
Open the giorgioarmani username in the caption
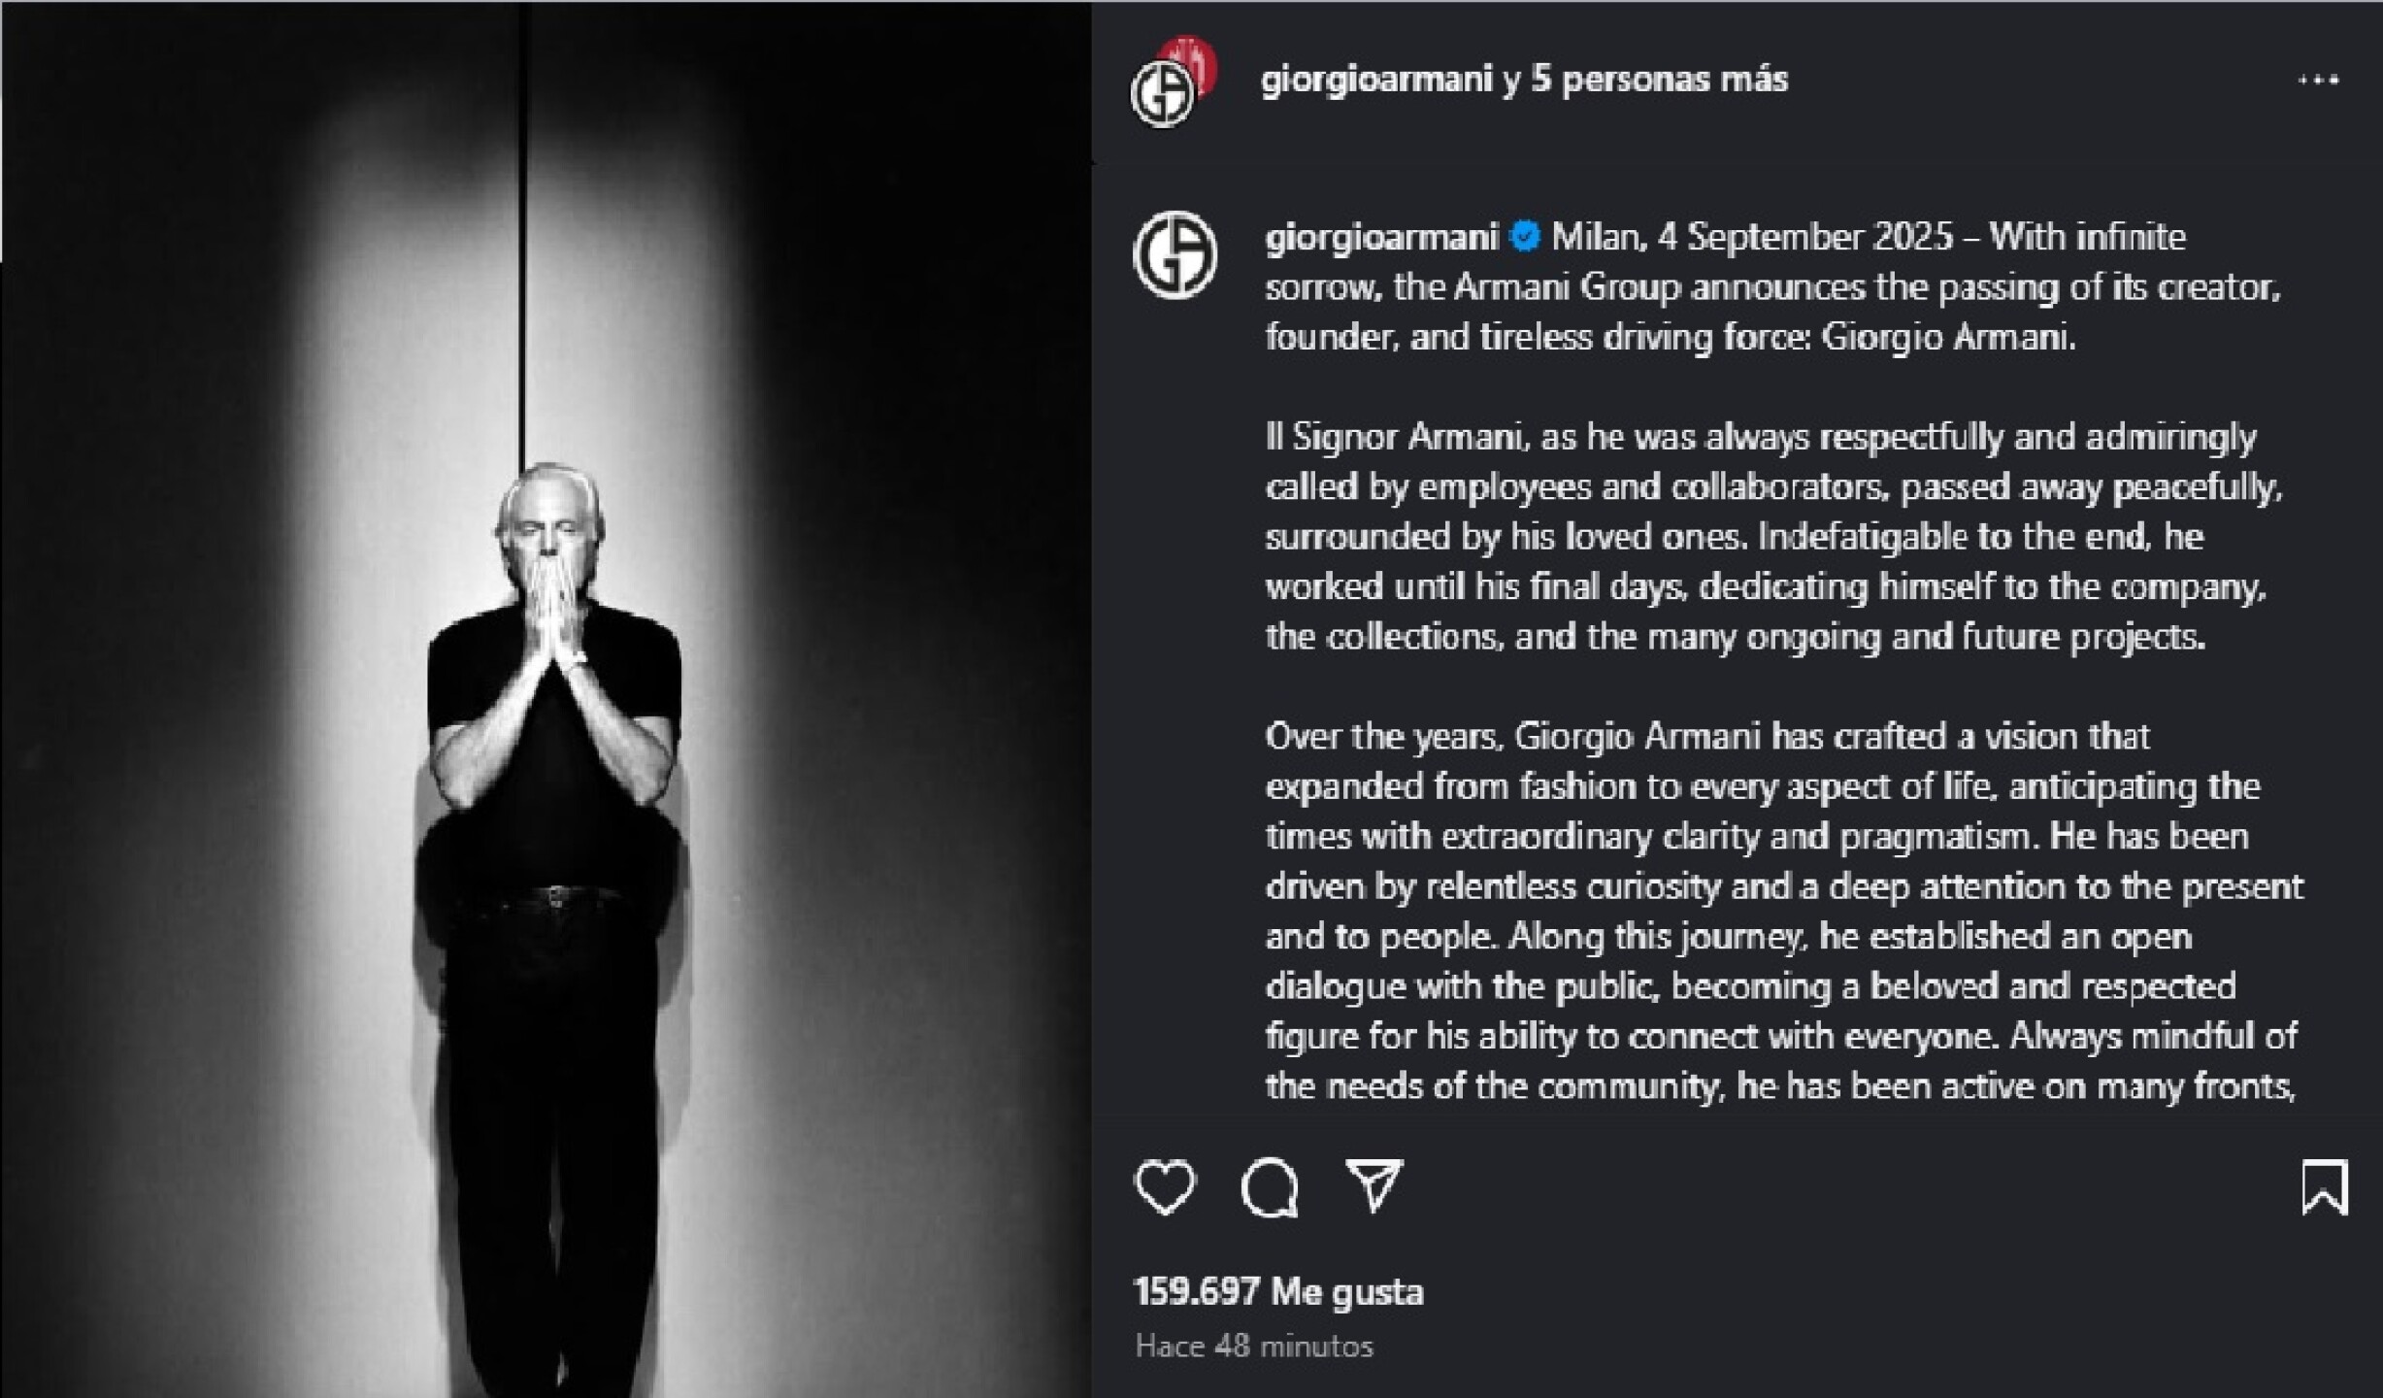[x=1382, y=237]
